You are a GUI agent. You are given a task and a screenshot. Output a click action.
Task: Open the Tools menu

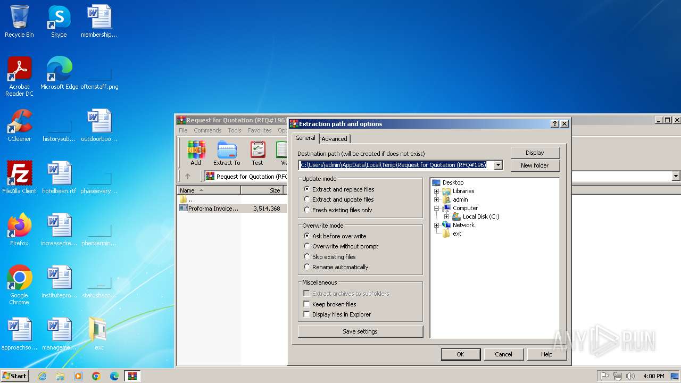click(235, 130)
